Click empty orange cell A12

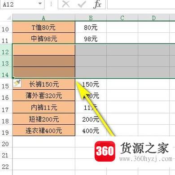44,50
